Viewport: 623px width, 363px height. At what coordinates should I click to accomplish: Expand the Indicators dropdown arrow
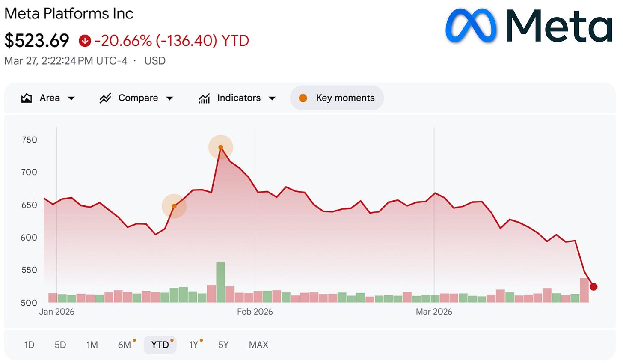[x=272, y=98]
